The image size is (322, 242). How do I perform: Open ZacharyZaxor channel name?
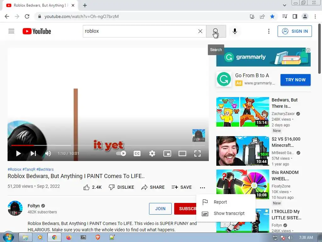coord(283,113)
